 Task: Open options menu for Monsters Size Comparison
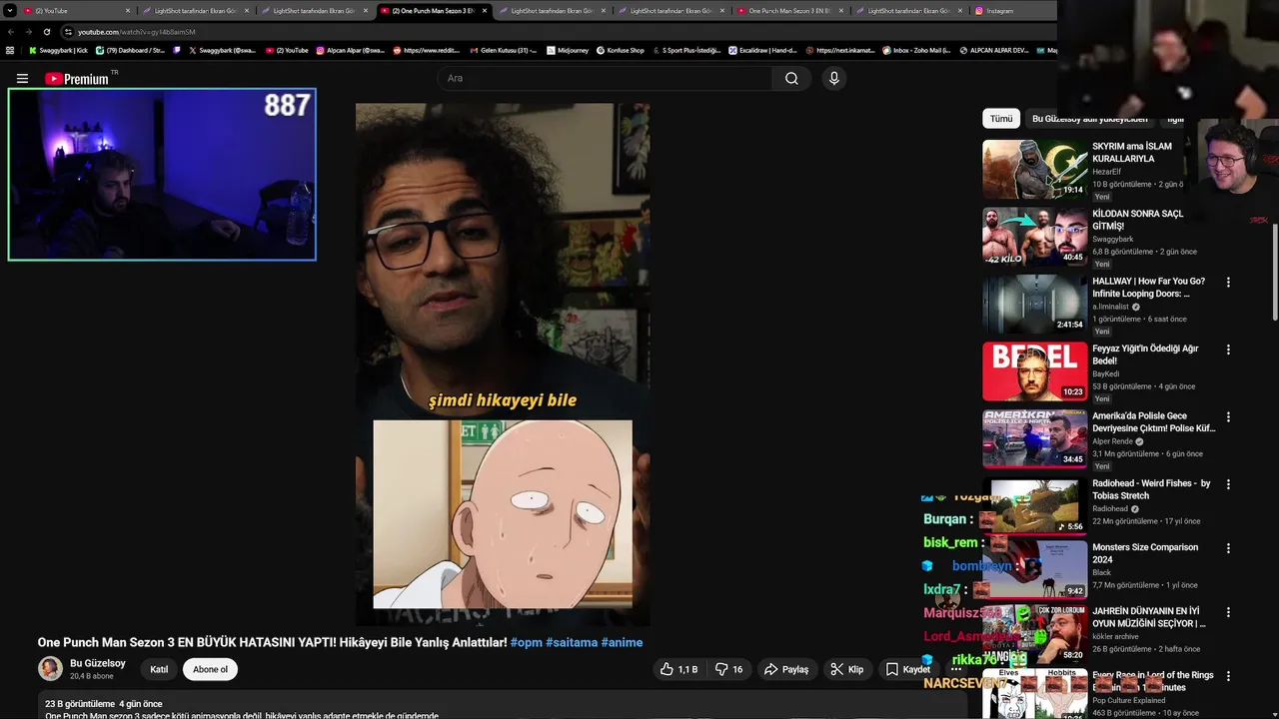tap(1228, 548)
